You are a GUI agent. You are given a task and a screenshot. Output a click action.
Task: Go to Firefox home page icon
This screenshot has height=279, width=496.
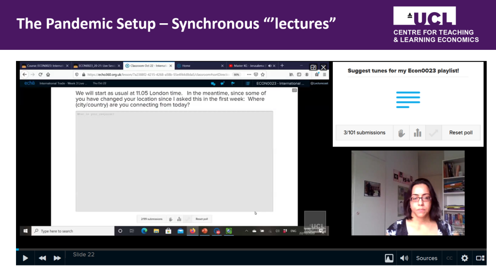pyautogui.click(x=48, y=74)
